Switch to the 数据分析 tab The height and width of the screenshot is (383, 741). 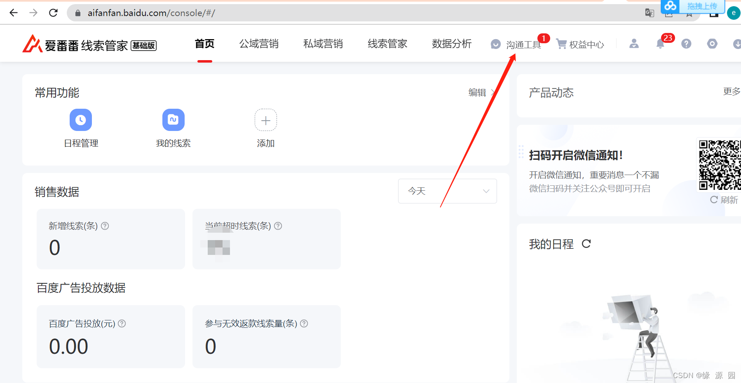pyautogui.click(x=451, y=44)
